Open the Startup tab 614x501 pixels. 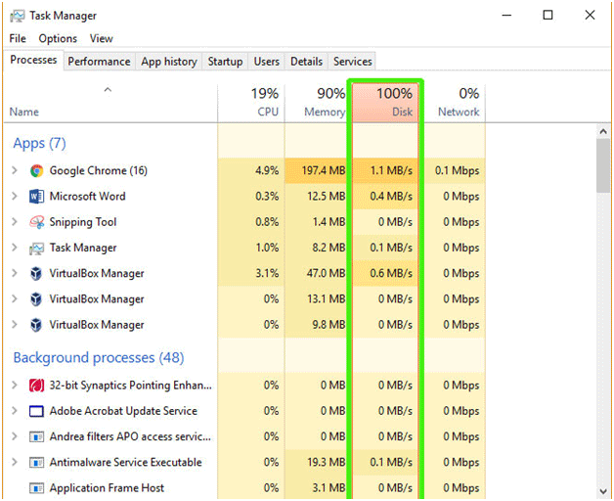point(225,62)
